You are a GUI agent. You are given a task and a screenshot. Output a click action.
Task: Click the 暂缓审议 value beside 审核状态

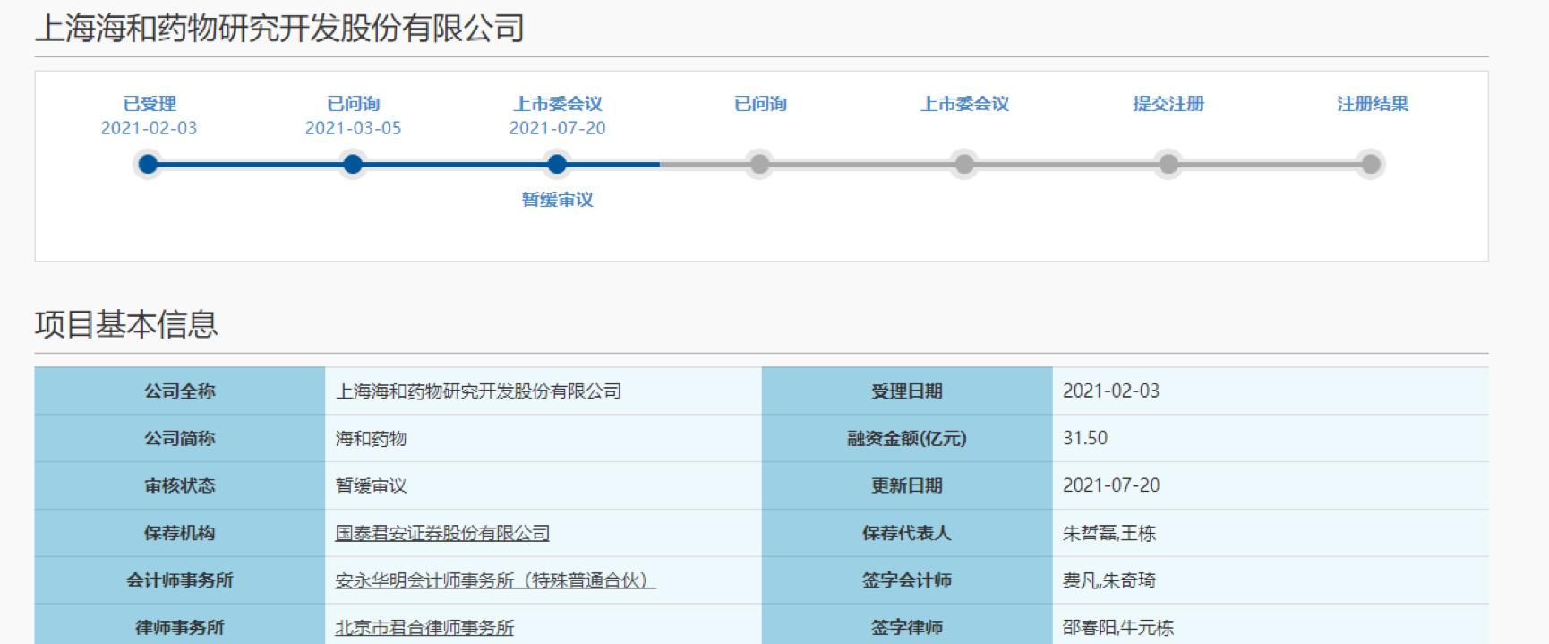371,485
